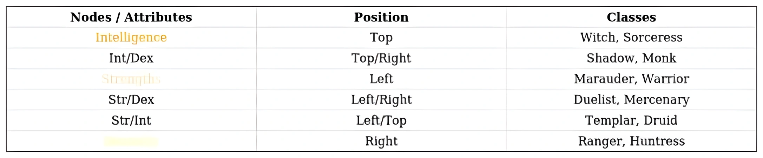Image resolution: width=763 pixels, height=158 pixels.
Task: Click the Shadow, Monk classes cell
Action: coord(631,58)
